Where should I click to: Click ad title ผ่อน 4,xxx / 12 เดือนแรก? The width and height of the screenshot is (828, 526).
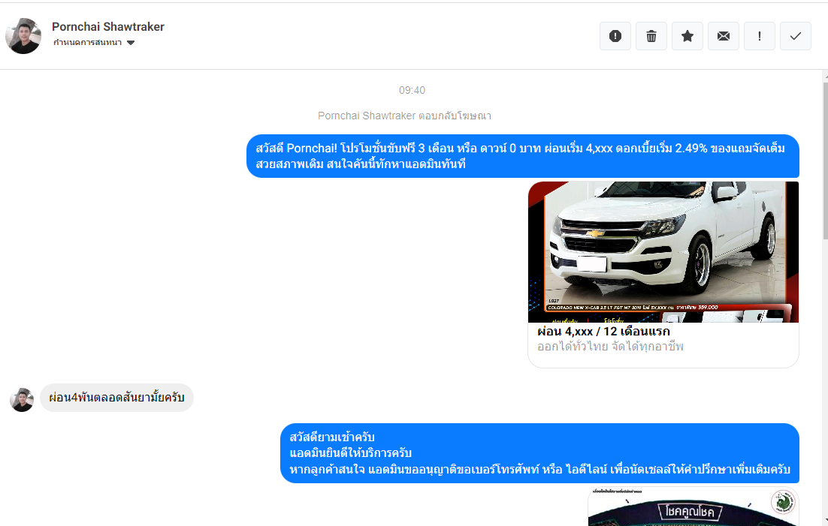point(603,332)
